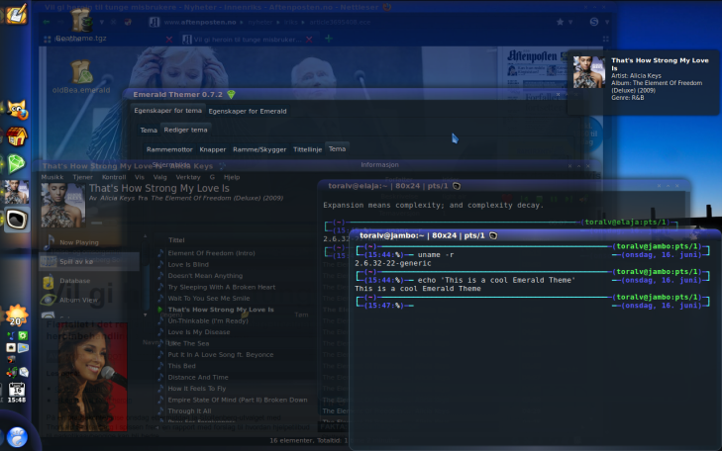The width and height of the screenshot is (722, 451).
Task: Select track Try Sleeping With A Broken Heart
Action: pyautogui.click(x=222, y=288)
